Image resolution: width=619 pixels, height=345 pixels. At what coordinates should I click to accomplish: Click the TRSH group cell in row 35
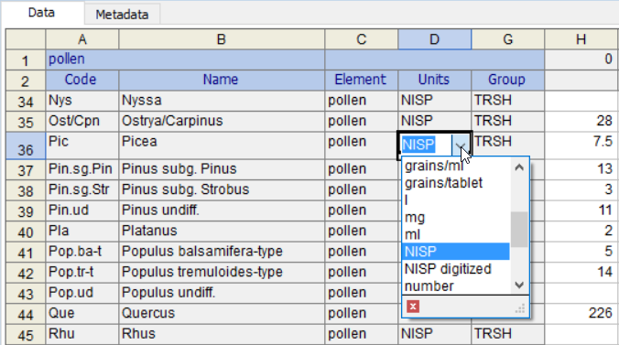(507, 122)
